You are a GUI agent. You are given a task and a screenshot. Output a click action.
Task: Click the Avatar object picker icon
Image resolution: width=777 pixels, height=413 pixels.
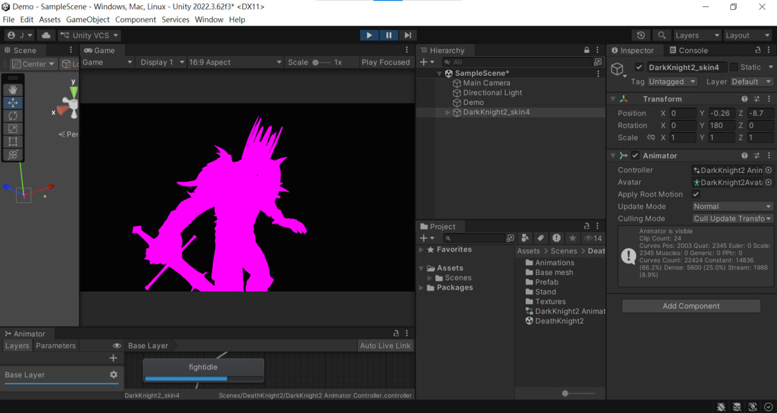point(769,183)
